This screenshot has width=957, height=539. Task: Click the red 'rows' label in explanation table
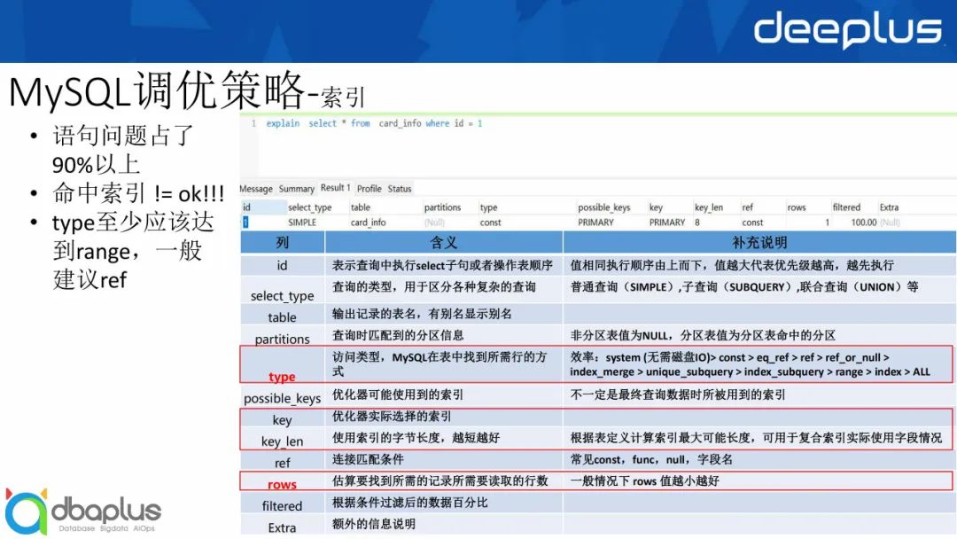click(x=282, y=484)
